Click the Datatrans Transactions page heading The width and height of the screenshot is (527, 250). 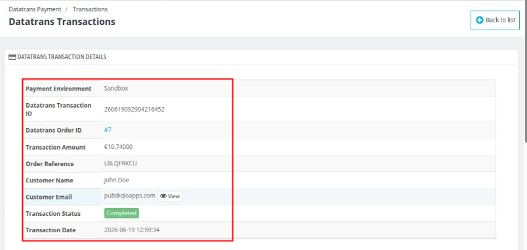pos(62,22)
